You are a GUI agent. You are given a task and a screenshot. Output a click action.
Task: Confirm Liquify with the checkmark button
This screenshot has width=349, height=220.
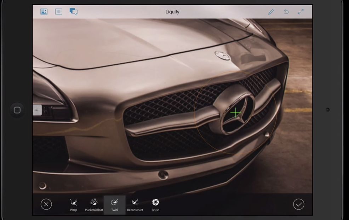(x=299, y=204)
